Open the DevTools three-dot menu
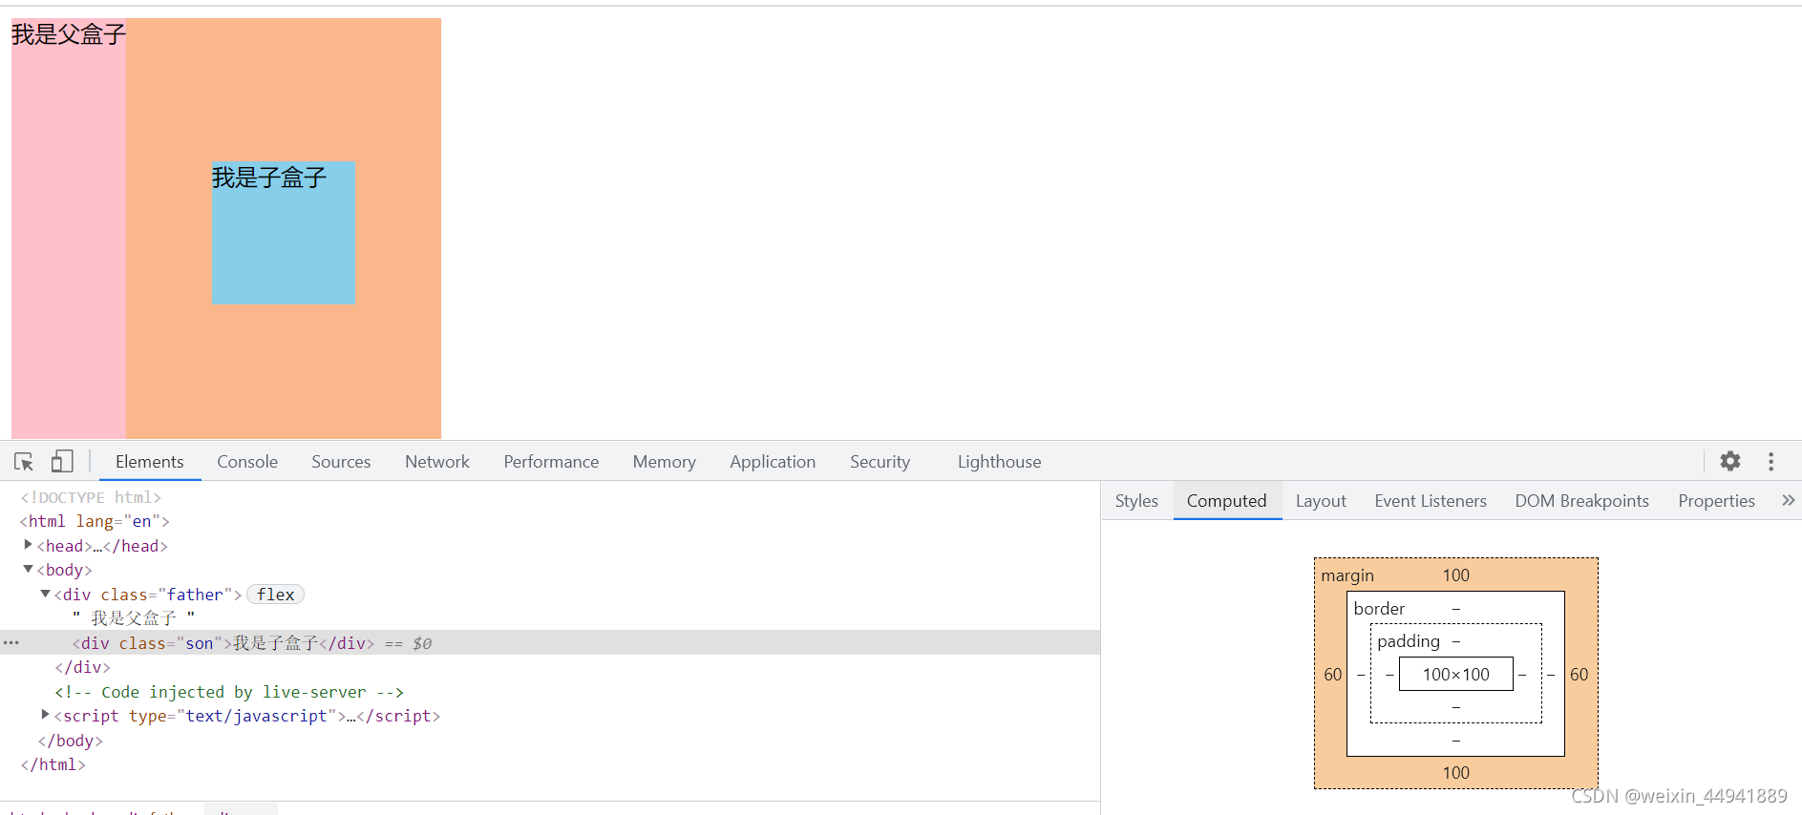The height and width of the screenshot is (815, 1802). click(x=1771, y=462)
